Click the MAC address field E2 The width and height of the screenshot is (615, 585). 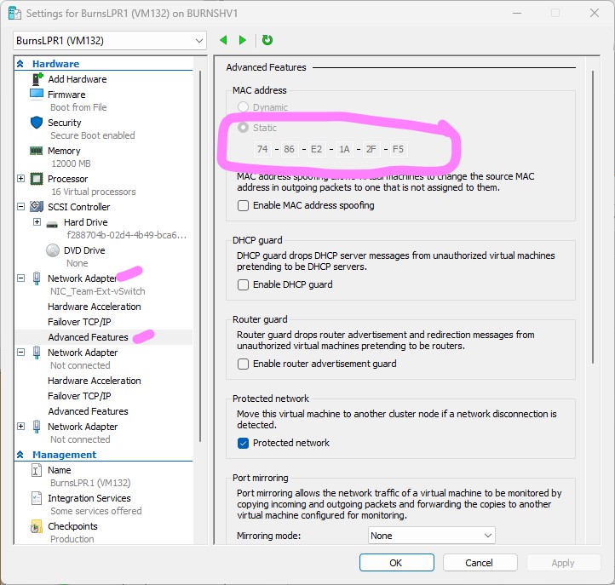click(x=316, y=149)
